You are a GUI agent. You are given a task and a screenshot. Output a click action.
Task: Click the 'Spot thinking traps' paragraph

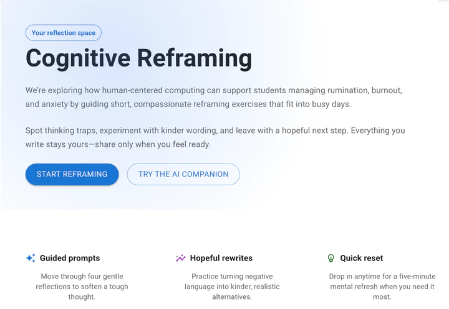[x=215, y=137]
